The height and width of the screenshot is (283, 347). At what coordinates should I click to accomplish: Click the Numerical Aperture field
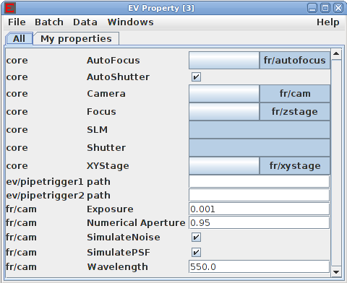pos(260,223)
